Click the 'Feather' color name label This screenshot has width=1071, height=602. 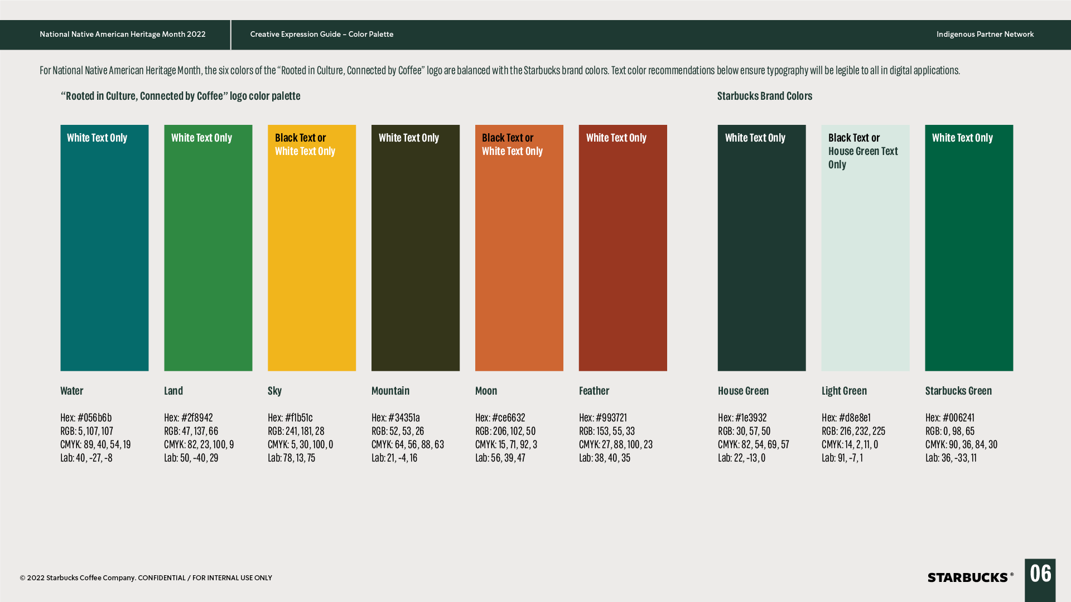point(594,391)
